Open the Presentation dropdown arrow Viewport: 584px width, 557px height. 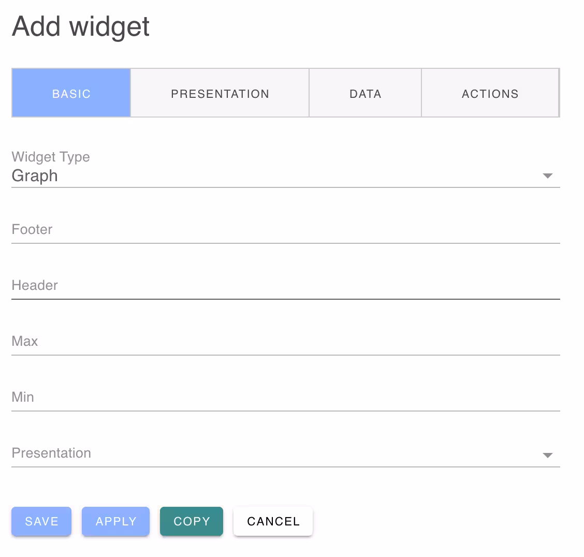[548, 456]
